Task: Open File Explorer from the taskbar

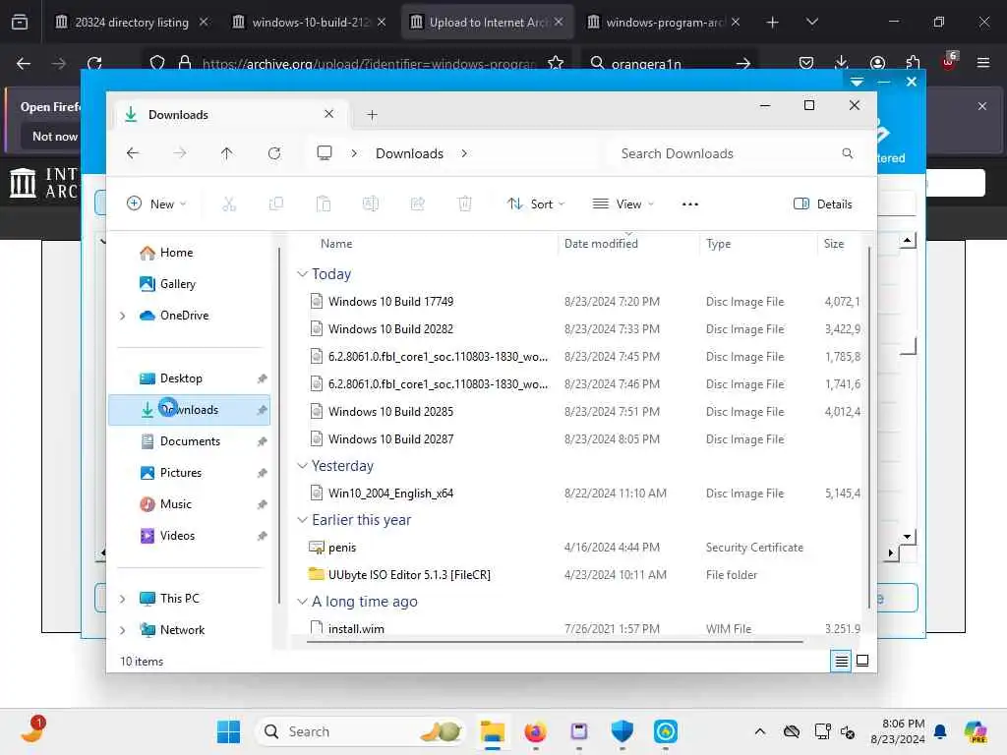Action: (x=493, y=731)
